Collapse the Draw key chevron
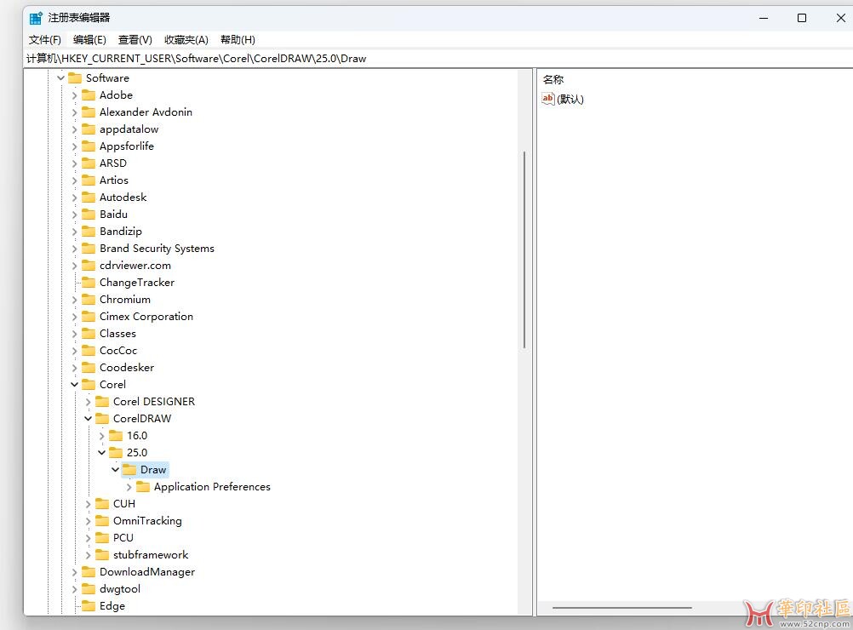This screenshot has width=853, height=630. tap(115, 469)
